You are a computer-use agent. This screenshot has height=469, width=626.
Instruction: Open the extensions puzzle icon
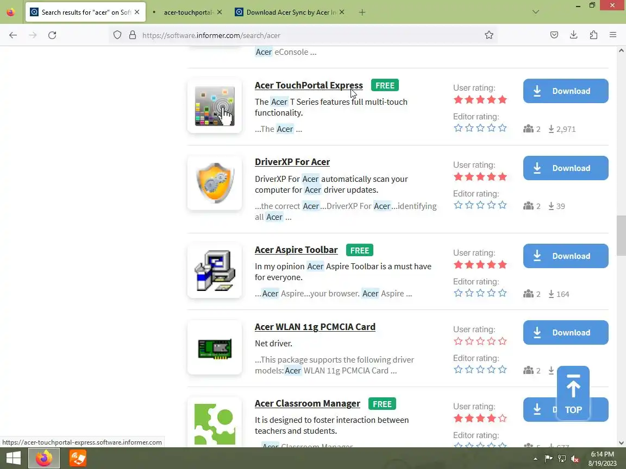(x=593, y=35)
